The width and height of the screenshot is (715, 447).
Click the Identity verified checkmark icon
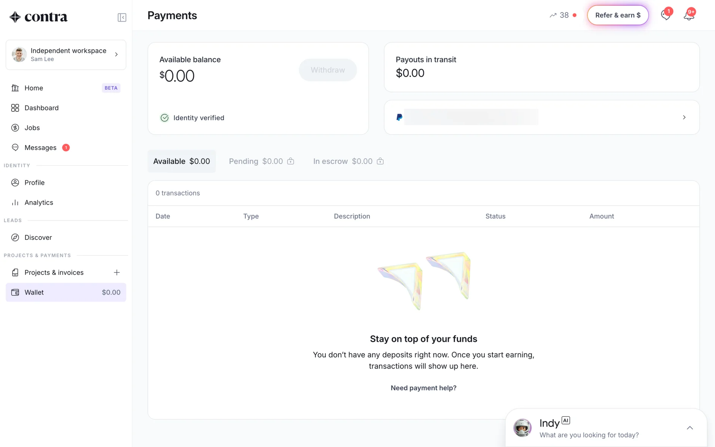click(164, 118)
